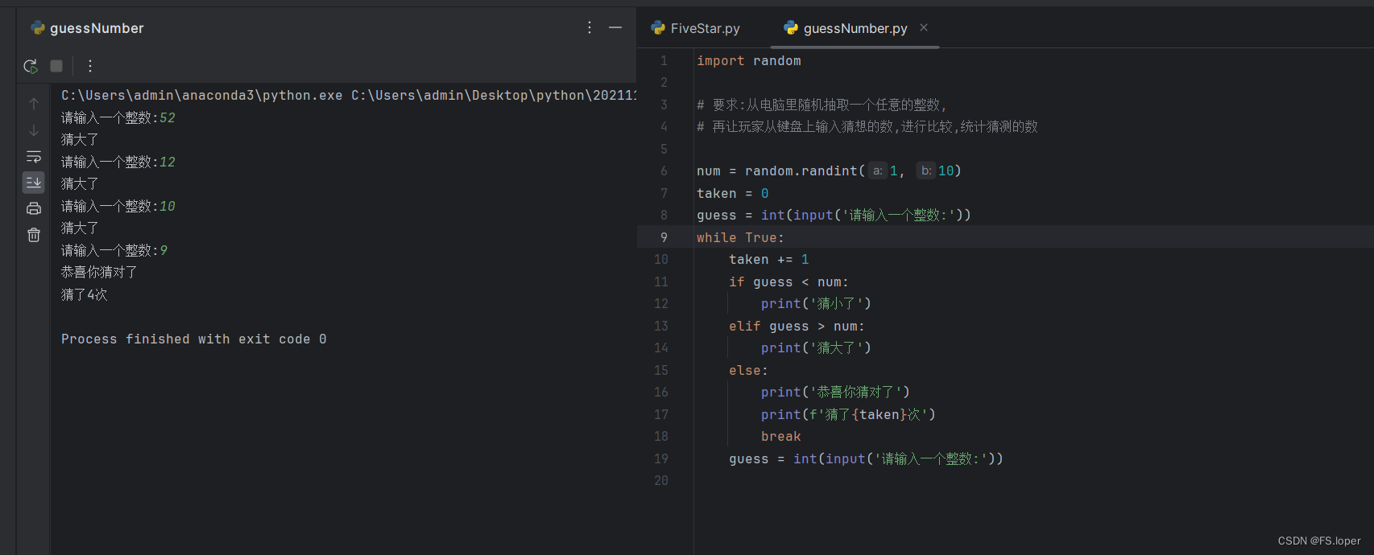Image resolution: width=1374 pixels, height=555 pixels.
Task: Print the console output
Action: 34,209
